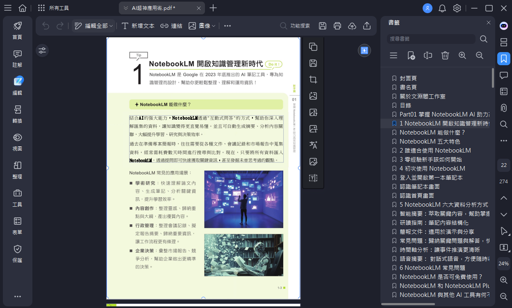Open the comments panel icon on right bar

pos(504,75)
